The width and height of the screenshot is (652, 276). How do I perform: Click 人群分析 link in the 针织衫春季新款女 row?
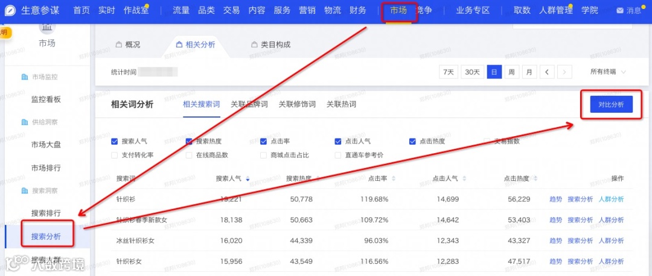[x=611, y=220]
